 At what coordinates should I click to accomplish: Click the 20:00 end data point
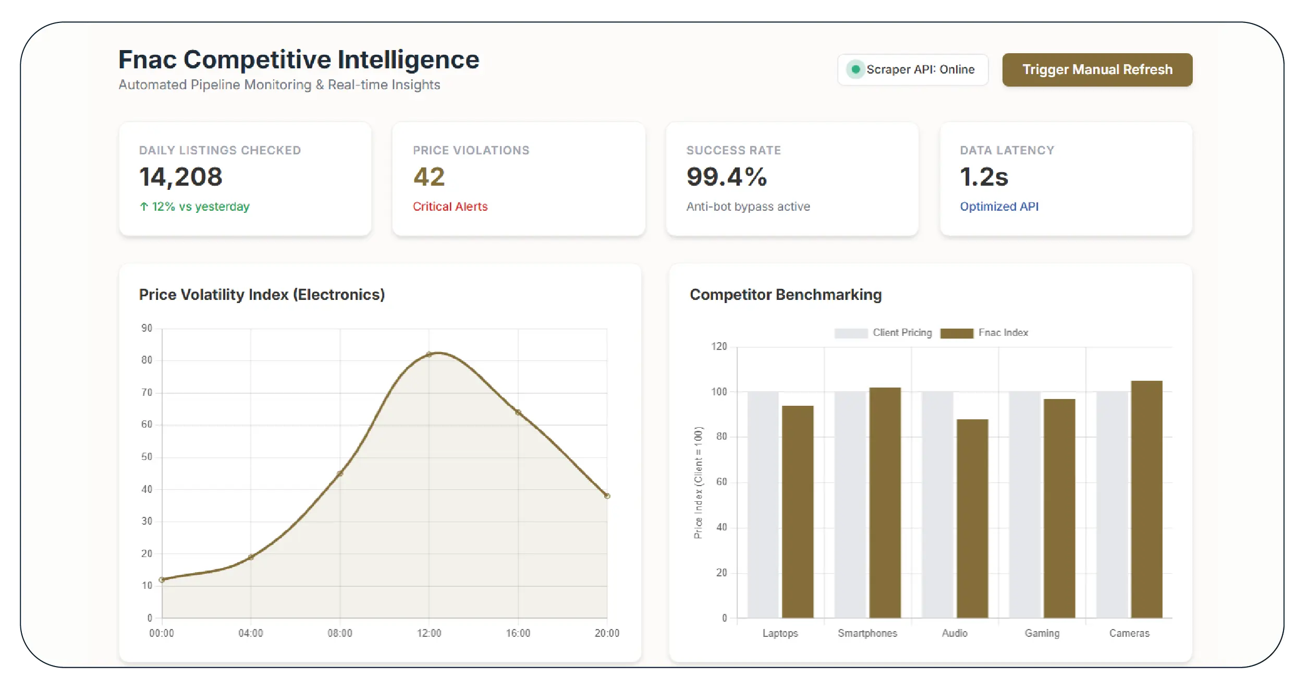(x=607, y=496)
